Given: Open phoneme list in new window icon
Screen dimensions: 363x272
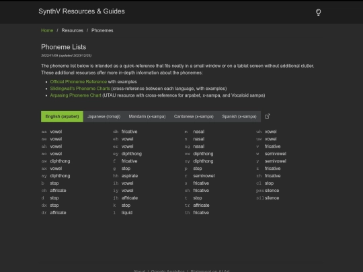Looking at the screenshot, I should pos(267,116).
